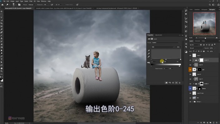This screenshot has width=220, height=124.
Task: Open the Preset dropdown showing Custom
Action: (x=166, y=43)
